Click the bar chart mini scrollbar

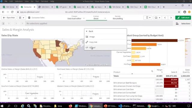188,52
